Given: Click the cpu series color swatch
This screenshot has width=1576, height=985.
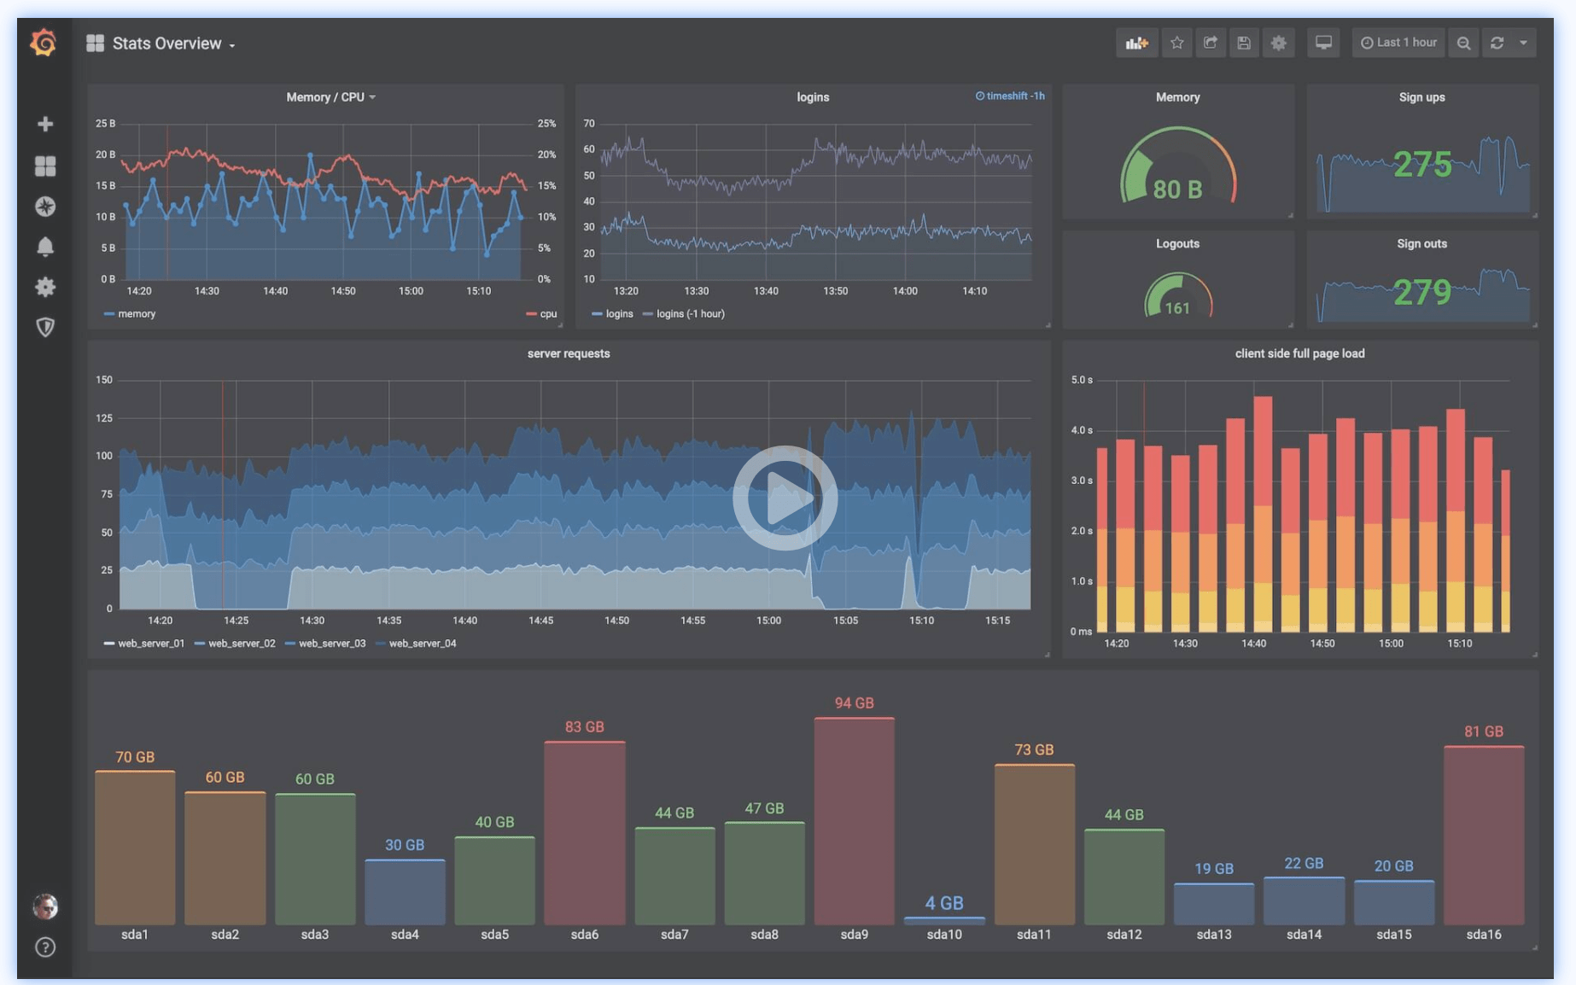Looking at the screenshot, I should (x=534, y=313).
